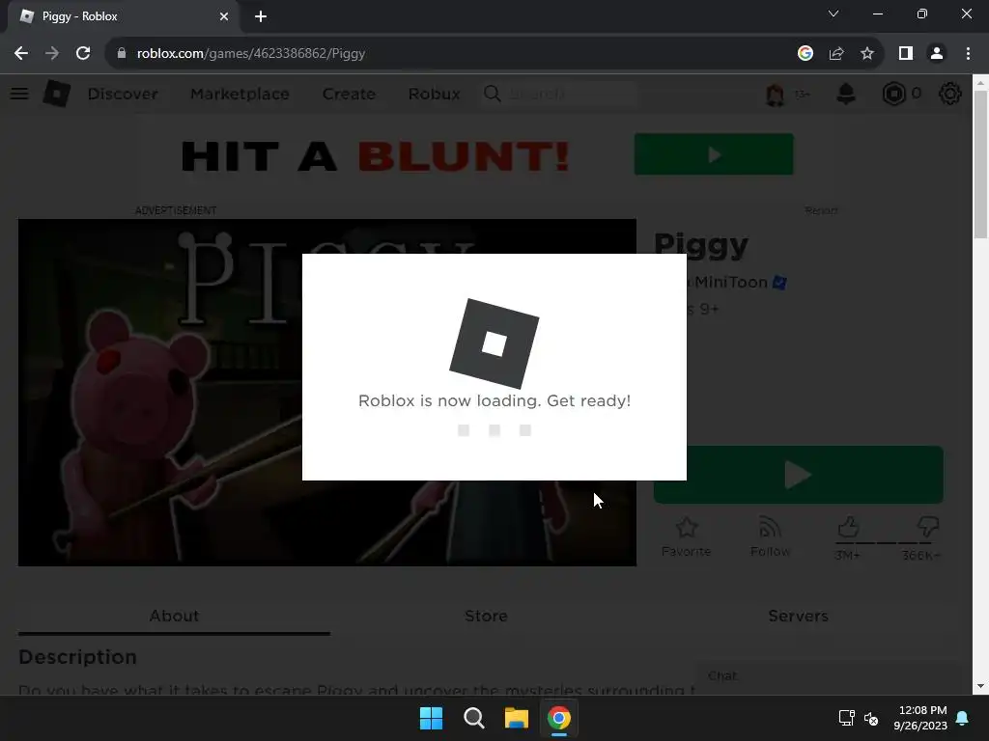
Task: Click the scrollbar down arrow
Action: (980, 686)
